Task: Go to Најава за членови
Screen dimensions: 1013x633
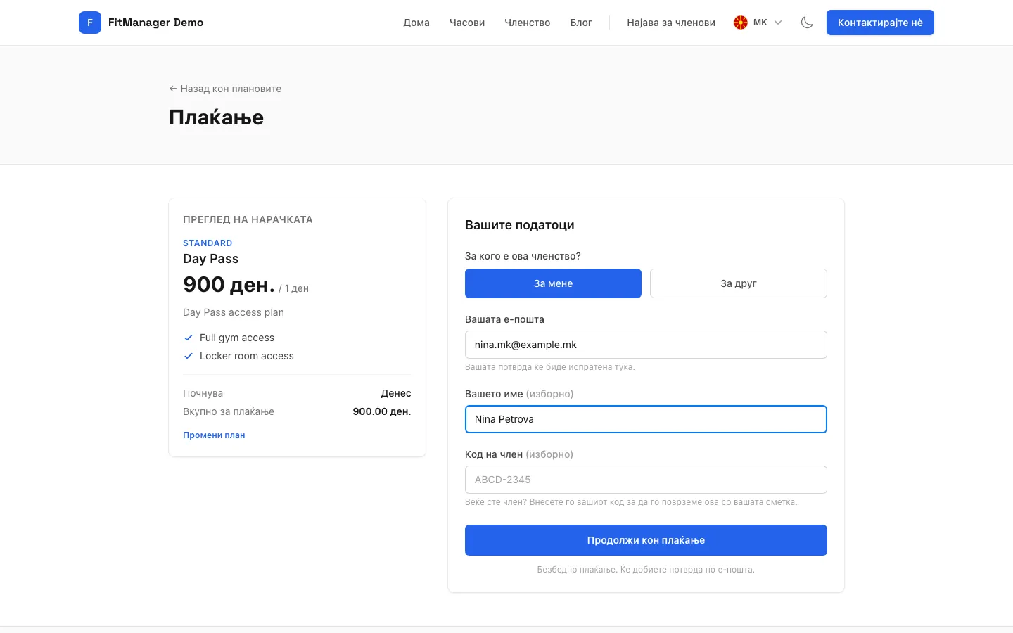Action: tap(671, 23)
